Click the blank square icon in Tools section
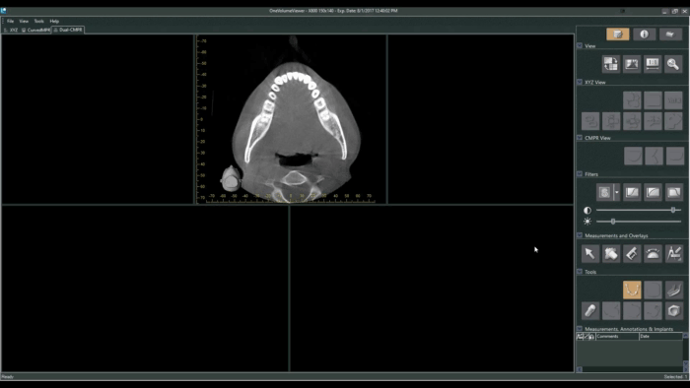This screenshot has height=388, width=690. click(x=653, y=290)
